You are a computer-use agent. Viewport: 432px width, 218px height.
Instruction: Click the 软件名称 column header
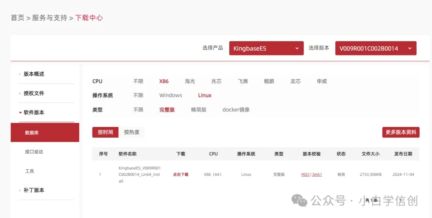click(128, 154)
